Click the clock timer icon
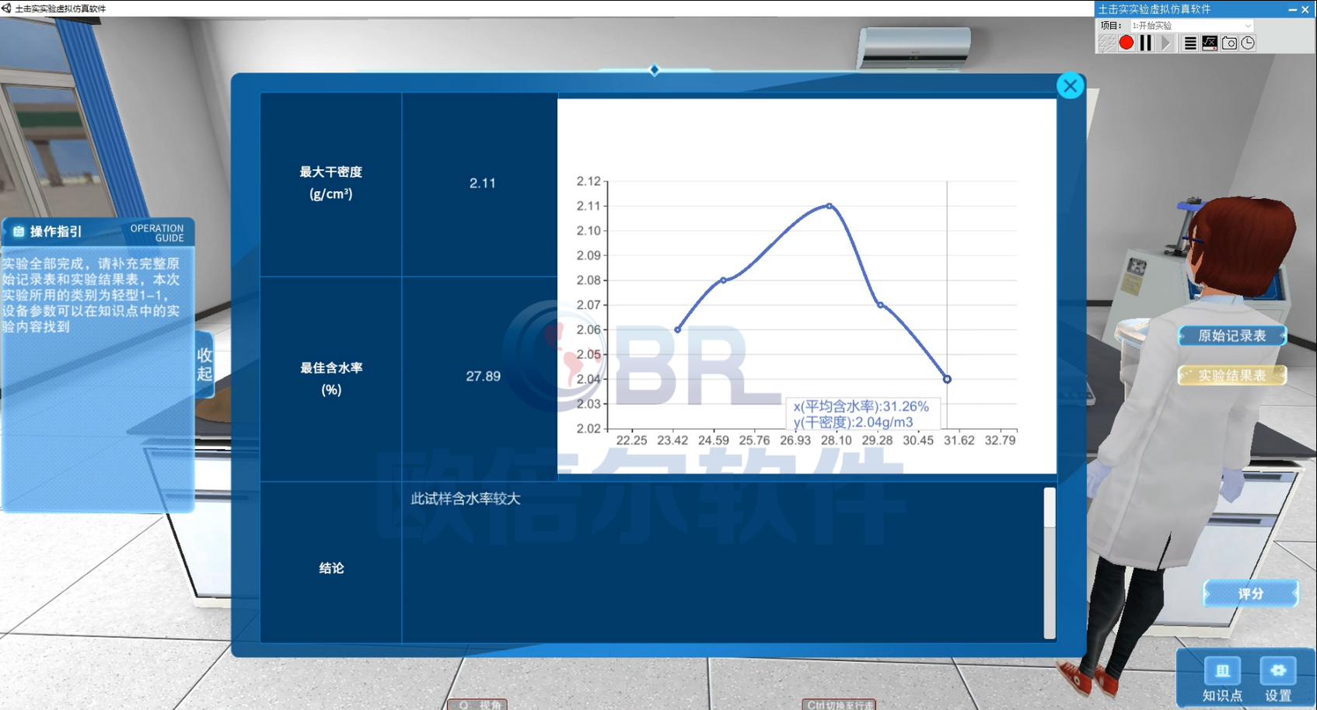Screen dimensions: 1317x710 [x=1248, y=44]
